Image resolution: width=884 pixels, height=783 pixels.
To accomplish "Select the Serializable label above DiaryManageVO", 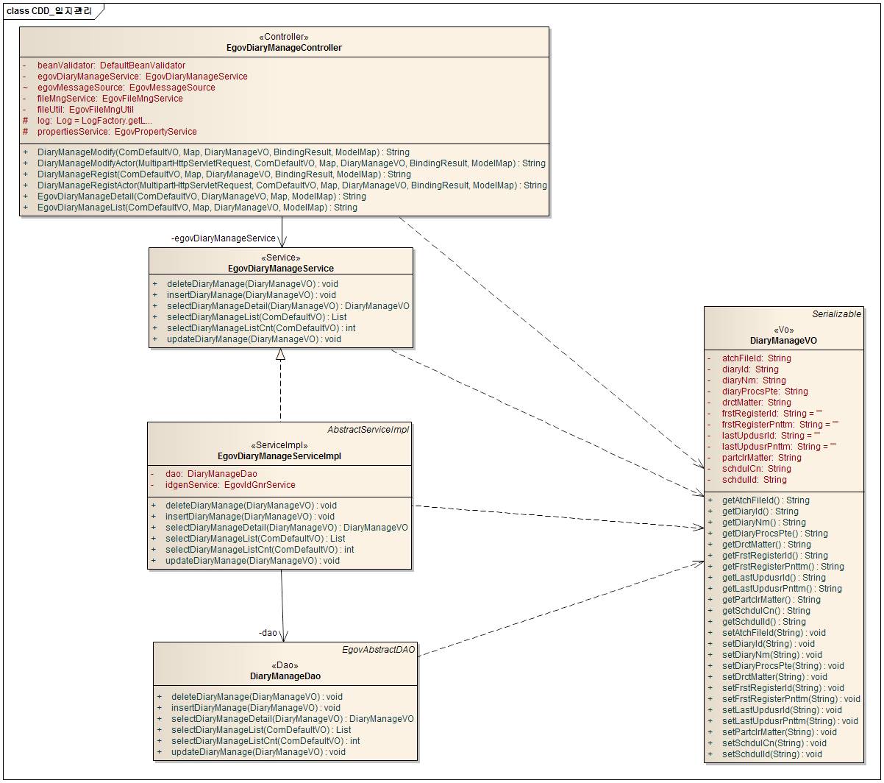I will 836,314.
